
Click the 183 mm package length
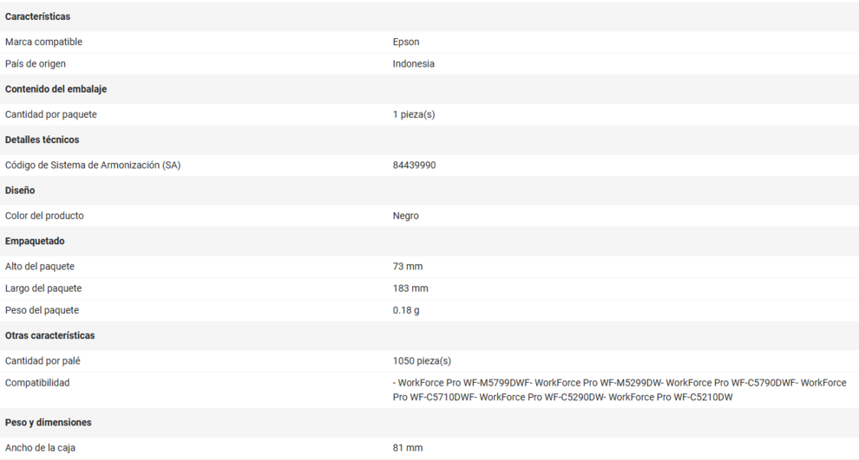point(410,288)
